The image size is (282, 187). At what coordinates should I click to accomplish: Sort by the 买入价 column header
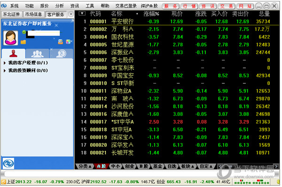219,14
